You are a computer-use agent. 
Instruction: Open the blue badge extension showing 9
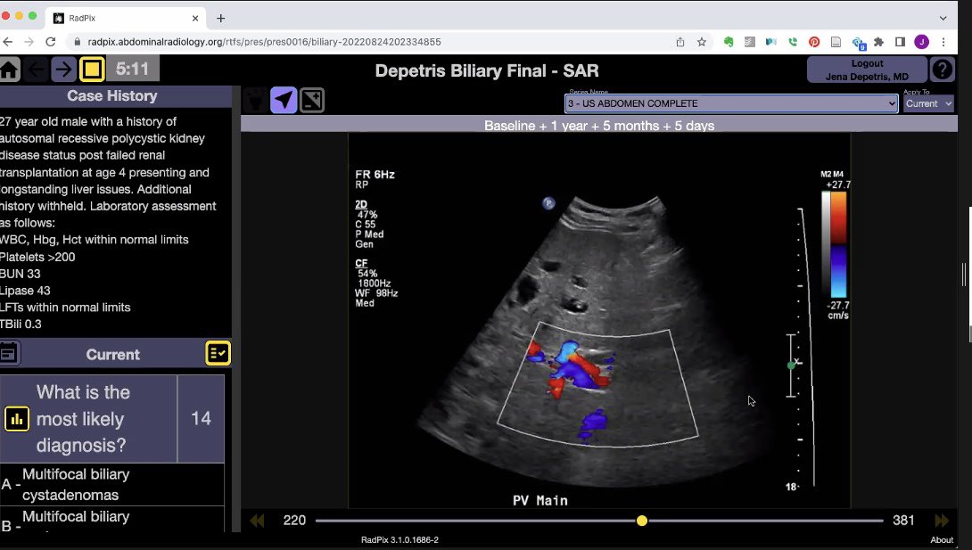coord(859,42)
